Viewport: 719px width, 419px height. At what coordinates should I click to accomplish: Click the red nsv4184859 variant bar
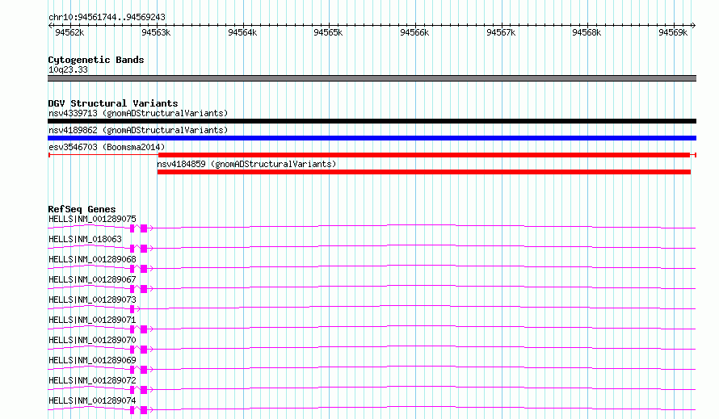coord(423,172)
